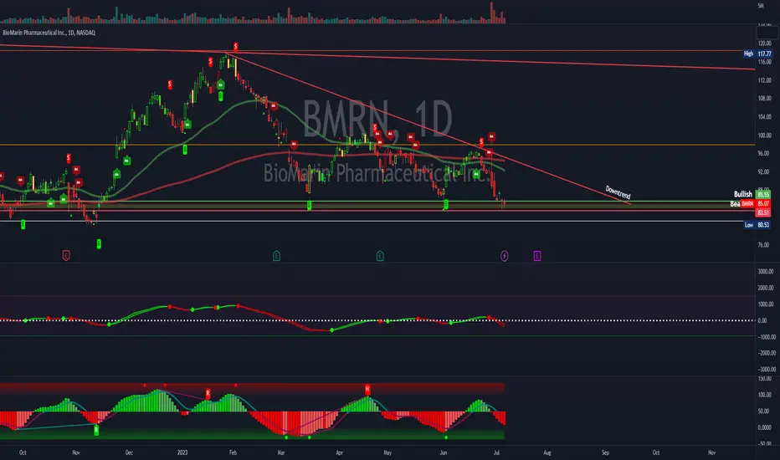Click the green 85.55 price tag
The image size is (780, 460).
click(x=763, y=194)
